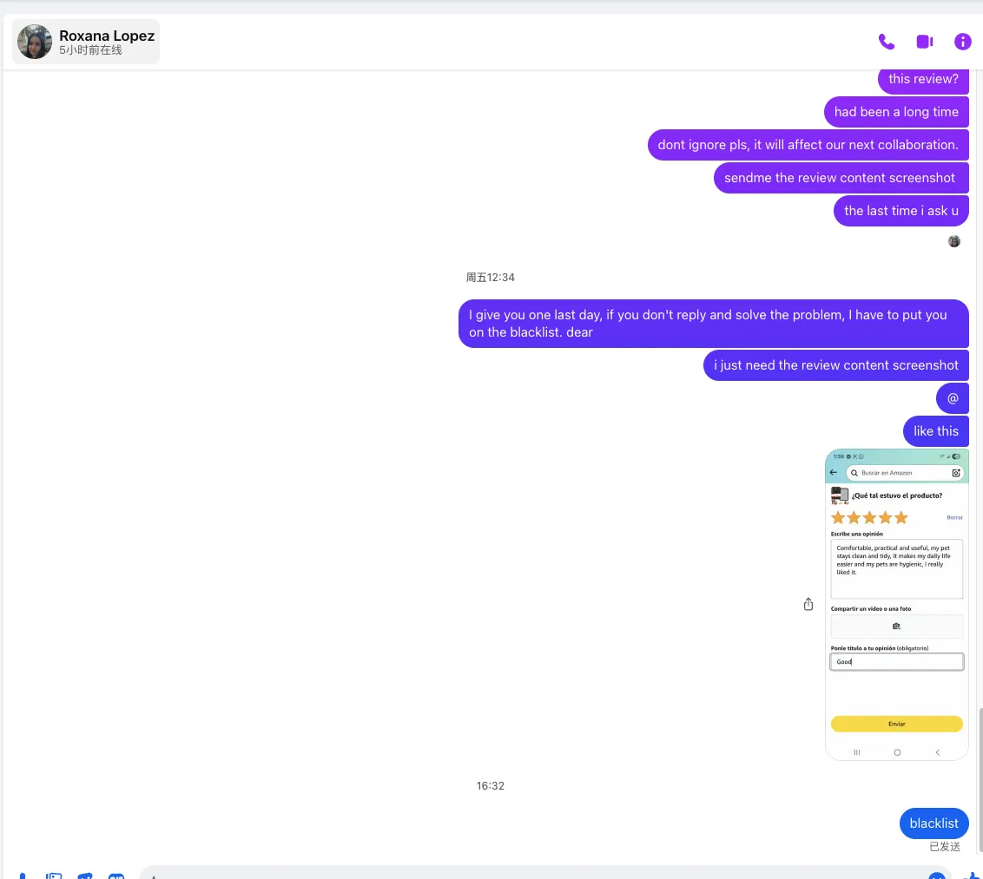Click the conversation scrollbar thumb

(x=980, y=780)
